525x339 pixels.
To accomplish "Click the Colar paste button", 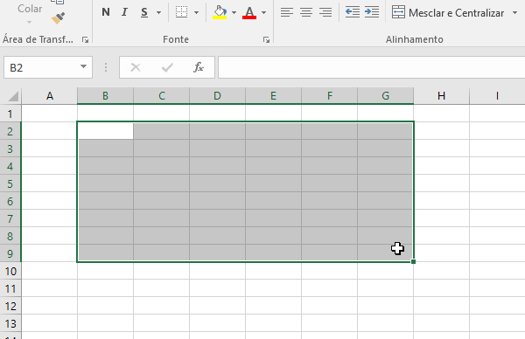I will click(x=30, y=9).
